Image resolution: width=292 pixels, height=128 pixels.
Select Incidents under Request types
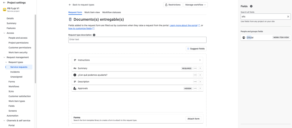[x=15, y=72]
